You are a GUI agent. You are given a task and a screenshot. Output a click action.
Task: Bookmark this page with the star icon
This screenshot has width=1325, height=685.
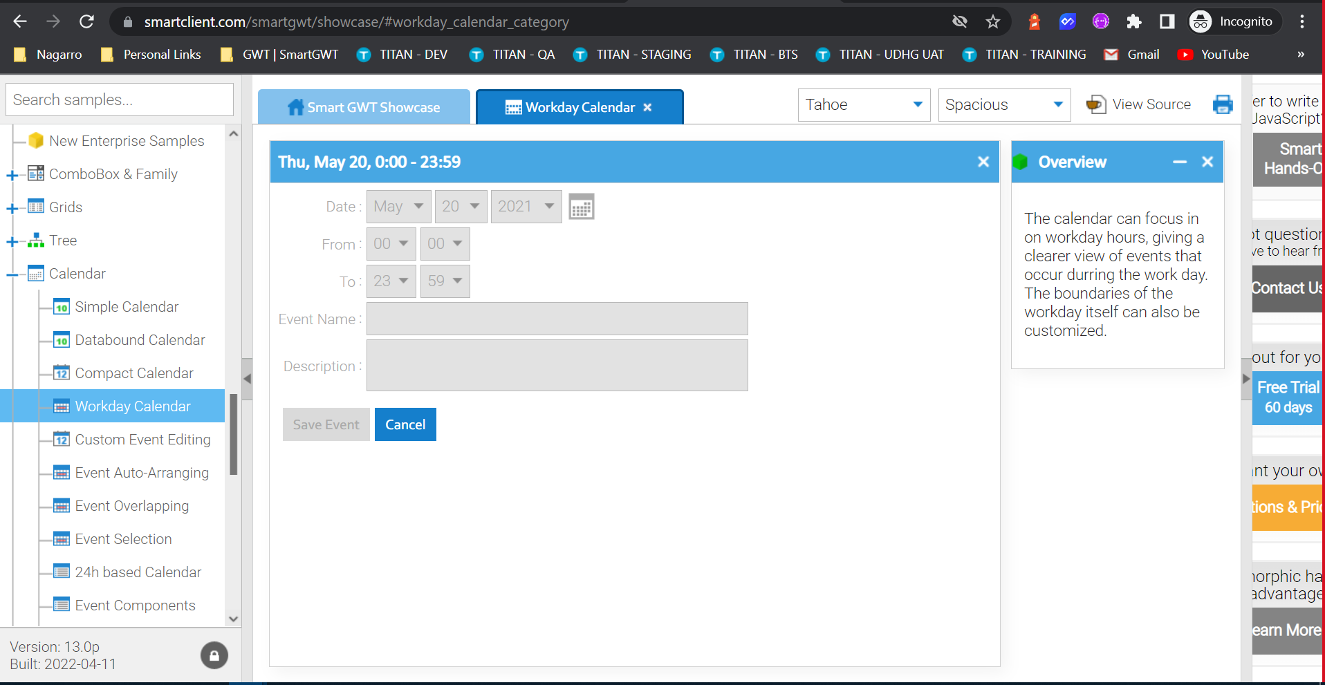pyautogui.click(x=993, y=21)
